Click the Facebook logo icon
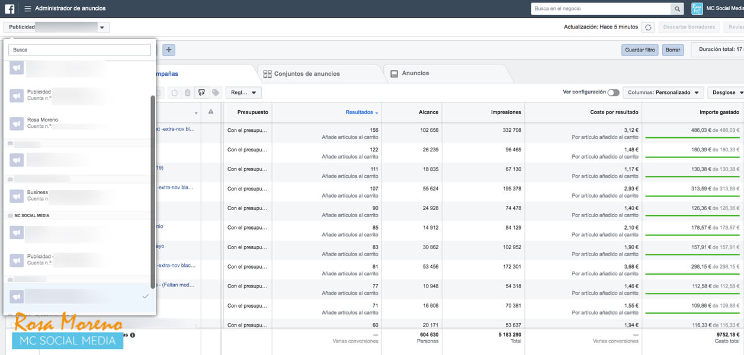The height and width of the screenshot is (355, 744). 9,9
